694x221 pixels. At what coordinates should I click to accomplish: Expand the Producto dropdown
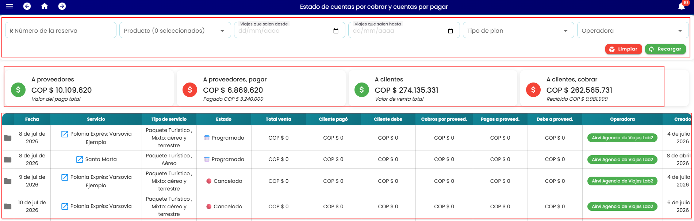pyautogui.click(x=175, y=31)
